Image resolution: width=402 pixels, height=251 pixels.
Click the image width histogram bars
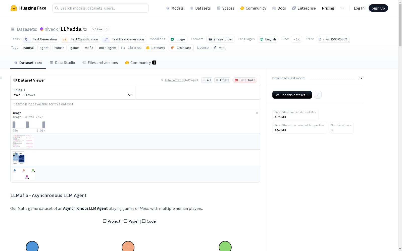29,125
